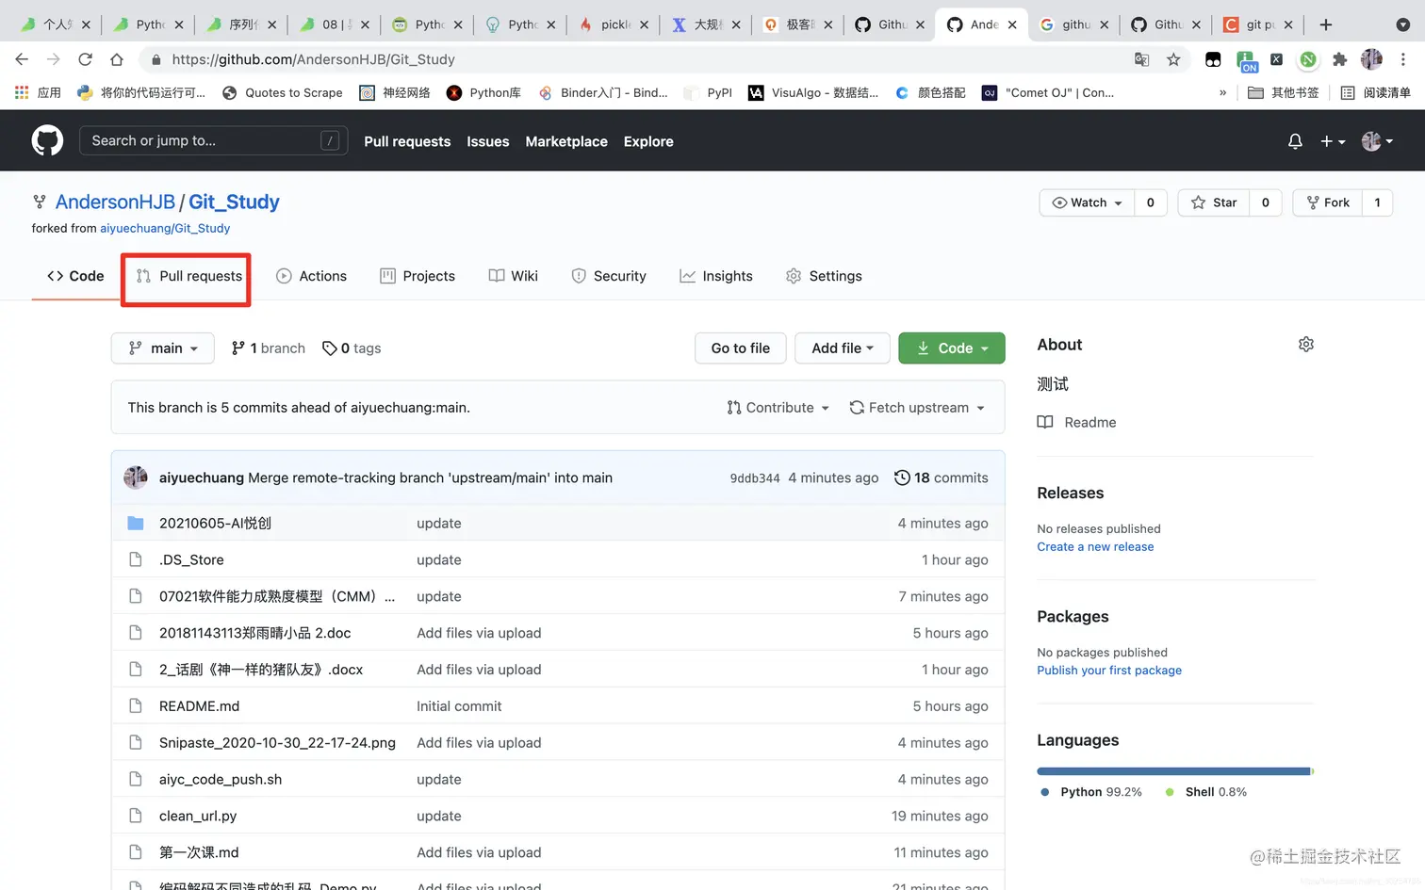The image size is (1425, 890).
Task: Open the user avatar menu in GitHub header
Action: [x=1377, y=141]
